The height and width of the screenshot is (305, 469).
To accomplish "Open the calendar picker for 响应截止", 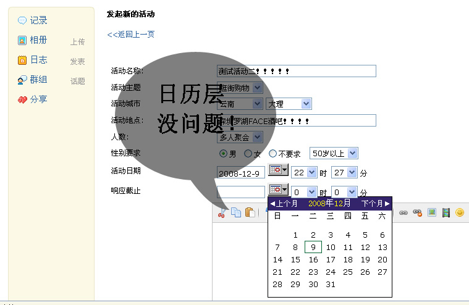I will tap(278, 190).
